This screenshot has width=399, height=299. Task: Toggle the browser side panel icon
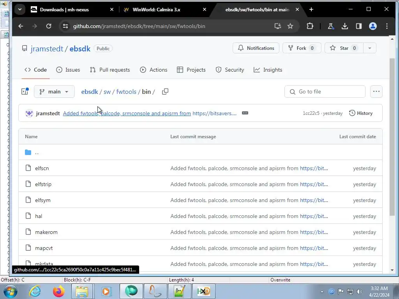click(x=359, y=26)
